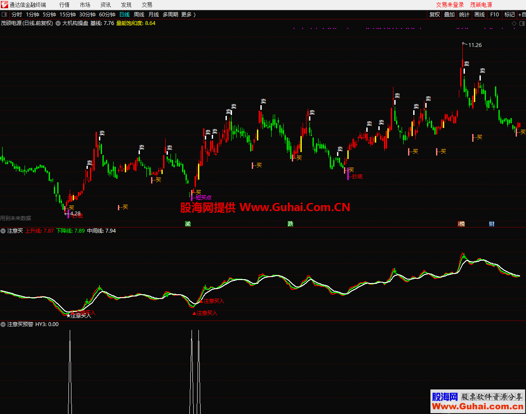The width and height of the screenshot is (526, 414).
Task: Switch to the 30分钟 period tab
Action: tap(87, 15)
